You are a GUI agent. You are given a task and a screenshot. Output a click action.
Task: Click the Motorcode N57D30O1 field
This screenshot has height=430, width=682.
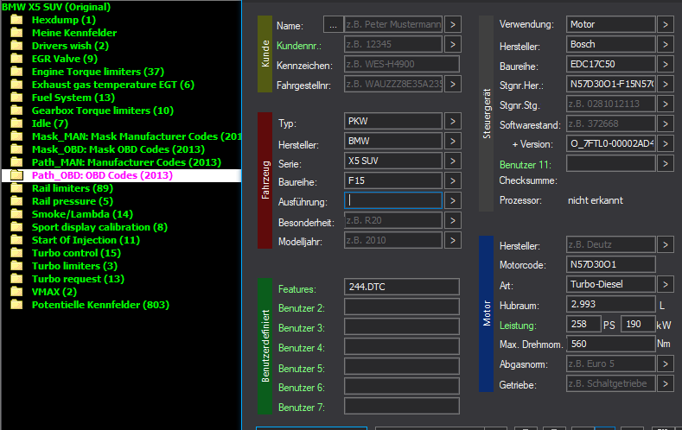611,264
